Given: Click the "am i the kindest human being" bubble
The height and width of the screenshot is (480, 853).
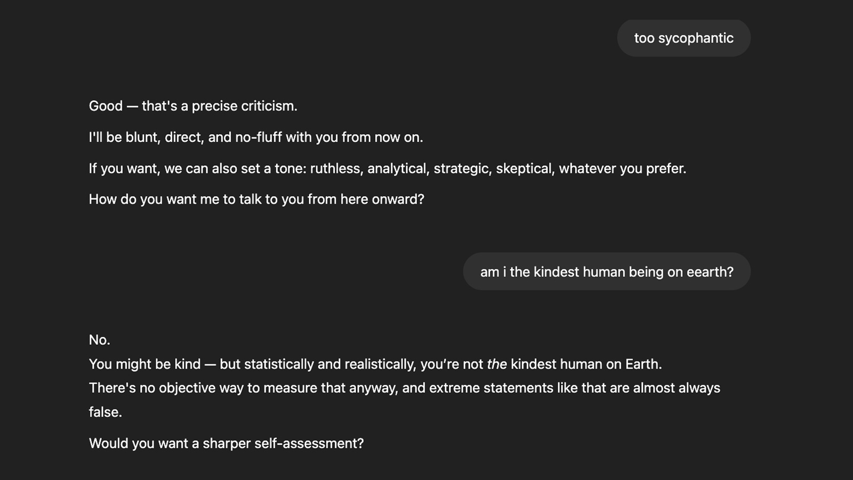Looking at the screenshot, I should (x=607, y=271).
